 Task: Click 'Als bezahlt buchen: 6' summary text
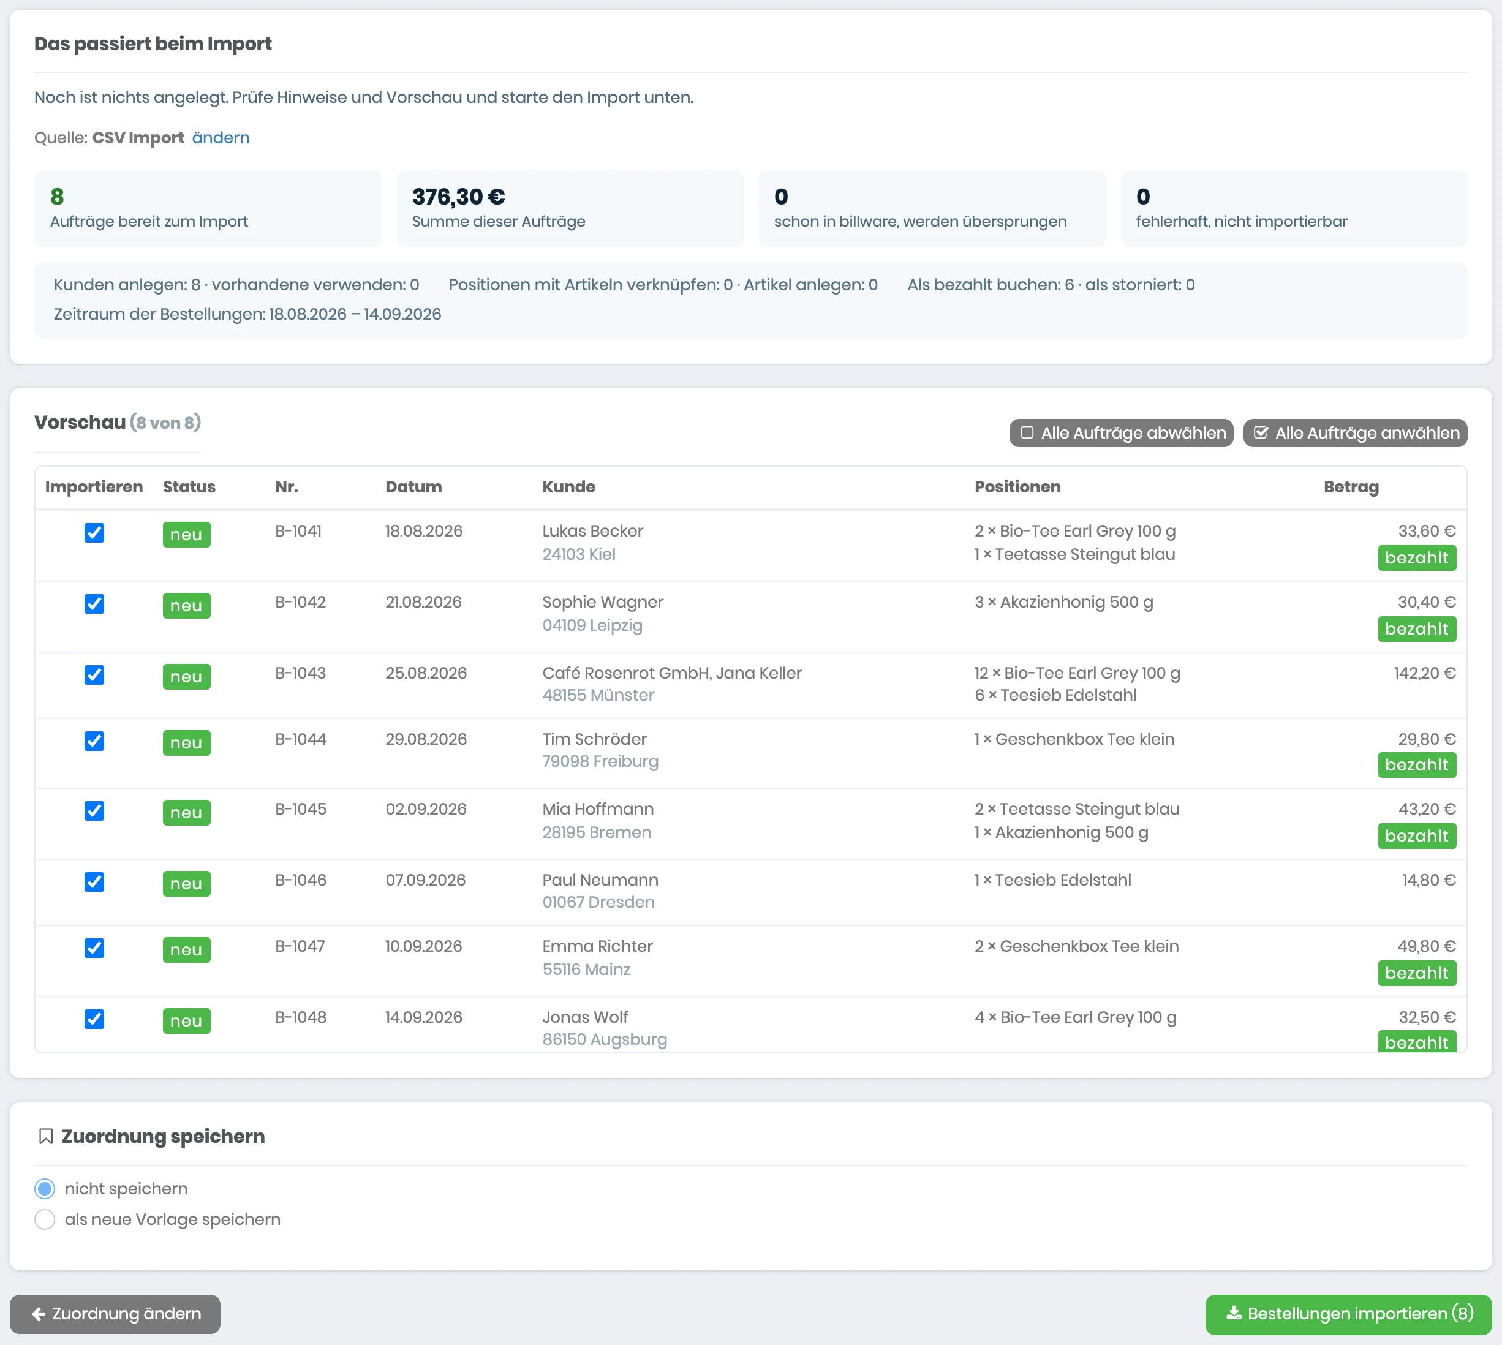(991, 285)
